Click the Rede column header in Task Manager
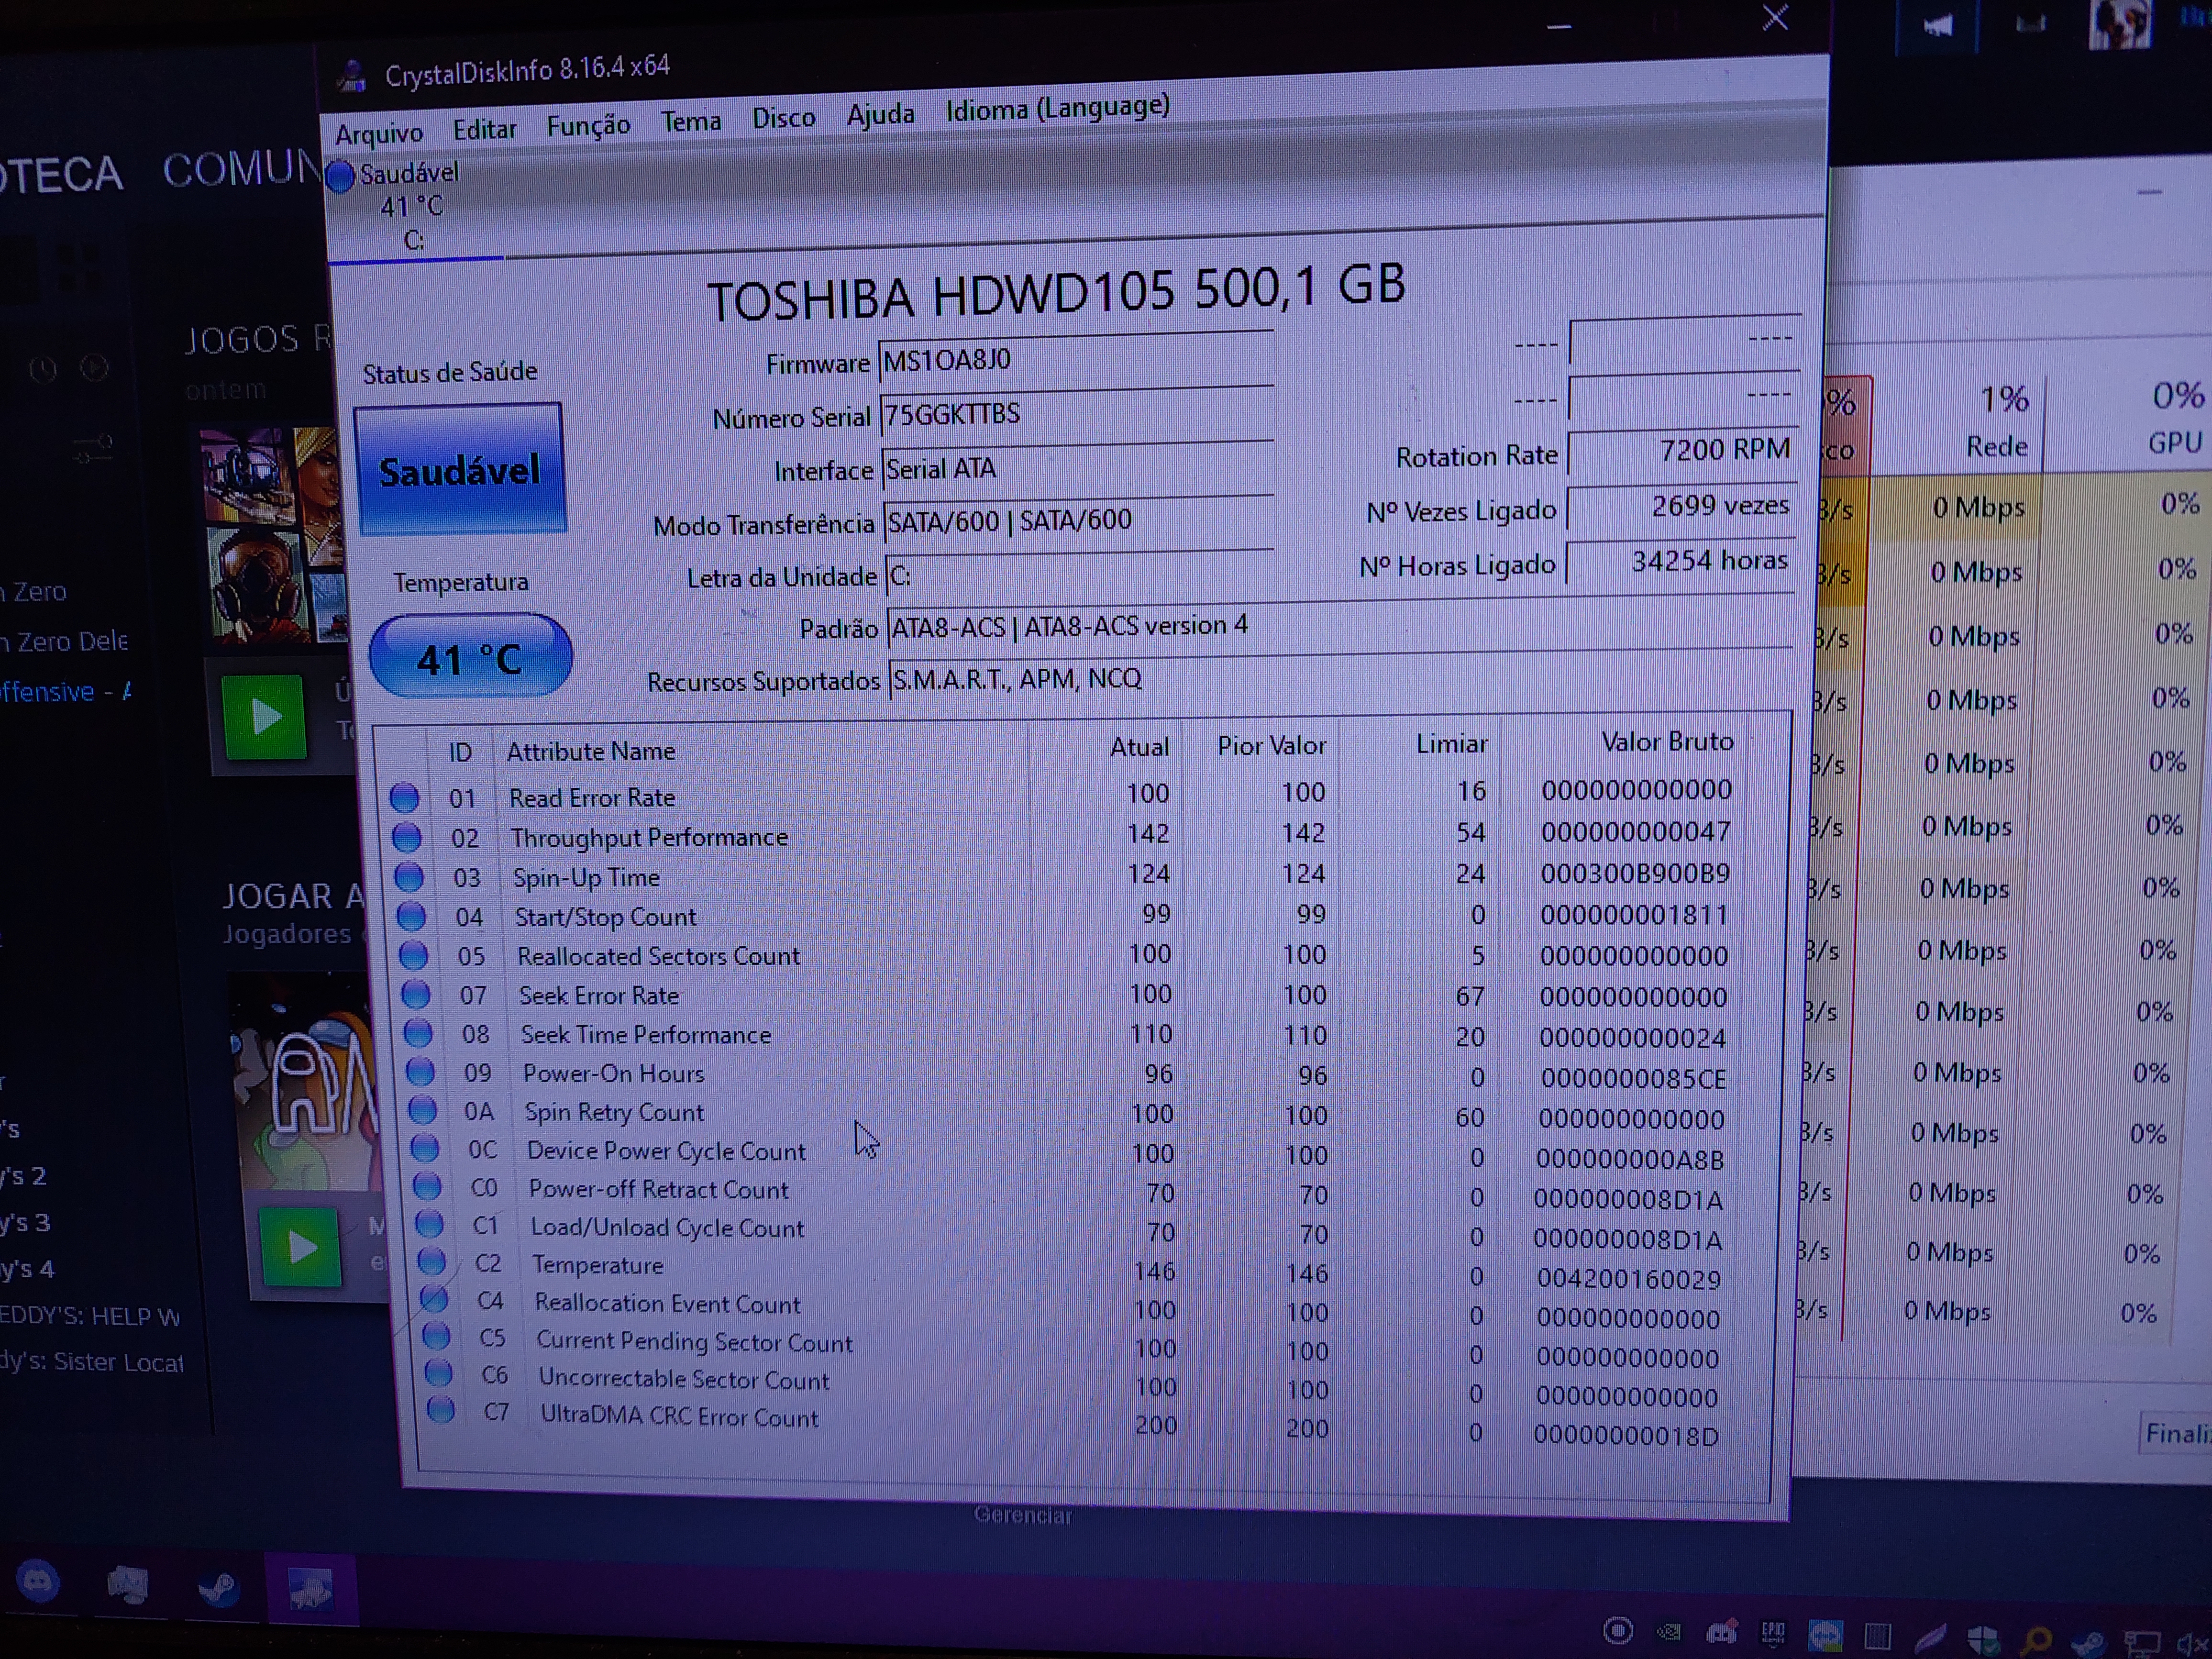Image resolution: width=2212 pixels, height=1659 pixels. (x=1997, y=446)
